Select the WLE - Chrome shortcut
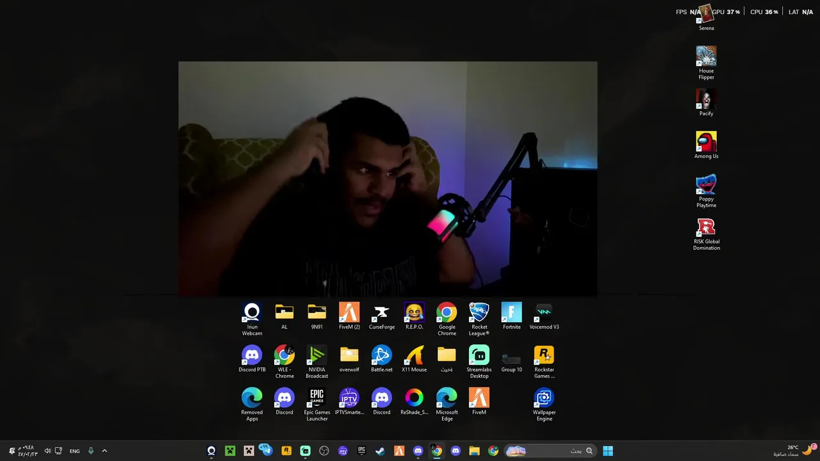 [x=284, y=362]
